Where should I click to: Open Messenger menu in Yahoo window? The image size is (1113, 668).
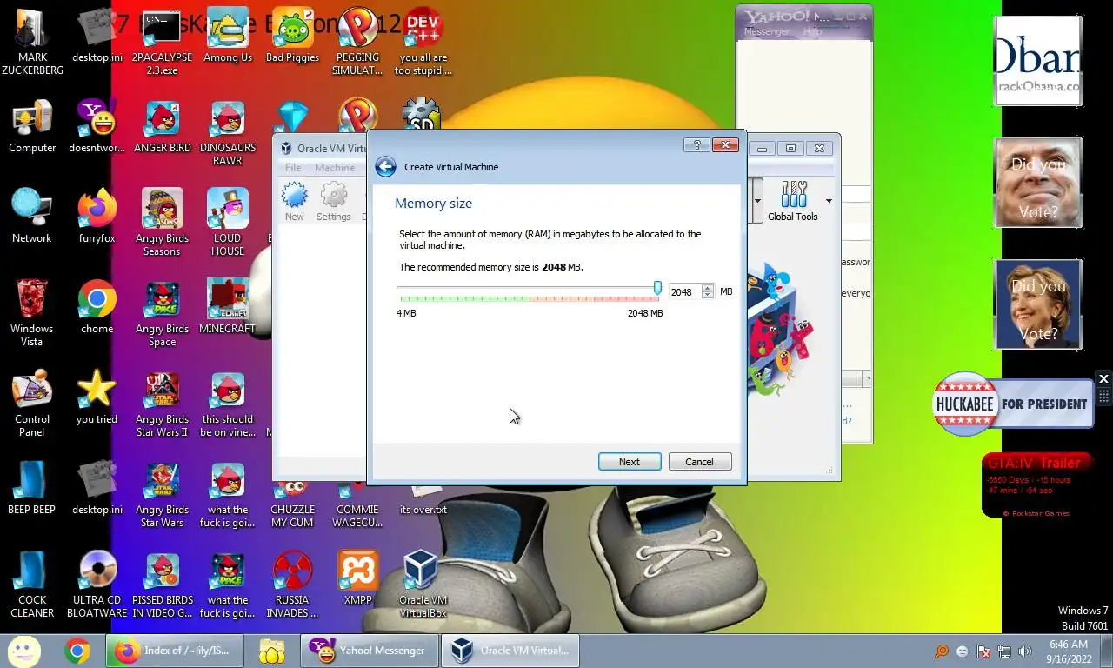pyautogui.click(x=767, y=31)
